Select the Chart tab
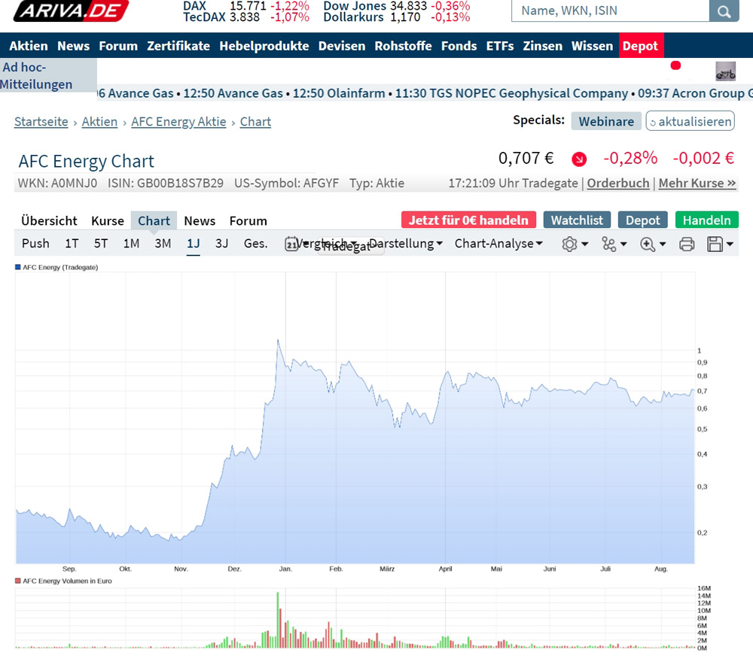Image resolution: width=753 pixels, height=671 pixels. [x=154, y=220]
